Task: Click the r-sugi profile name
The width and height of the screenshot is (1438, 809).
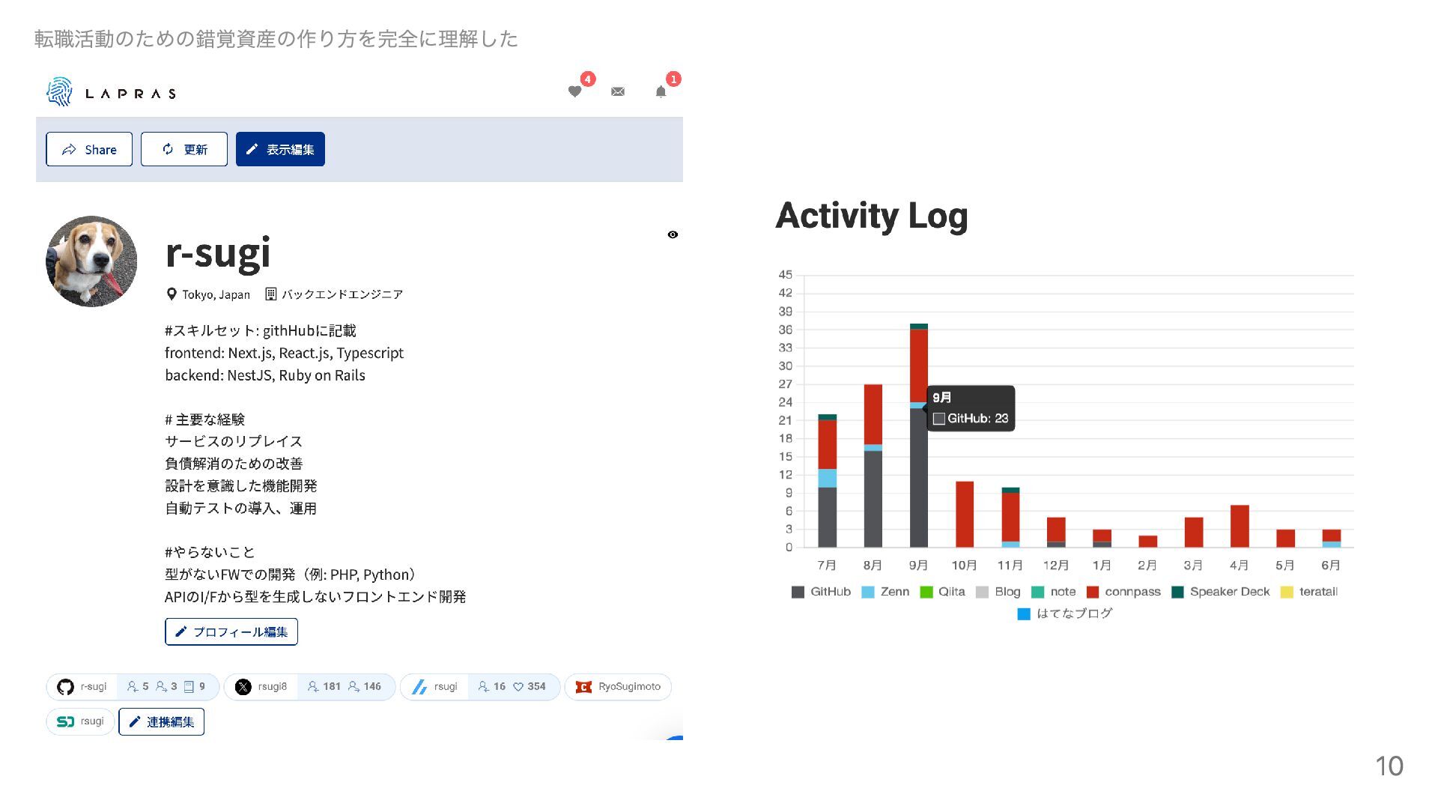Action: point(218,252)
